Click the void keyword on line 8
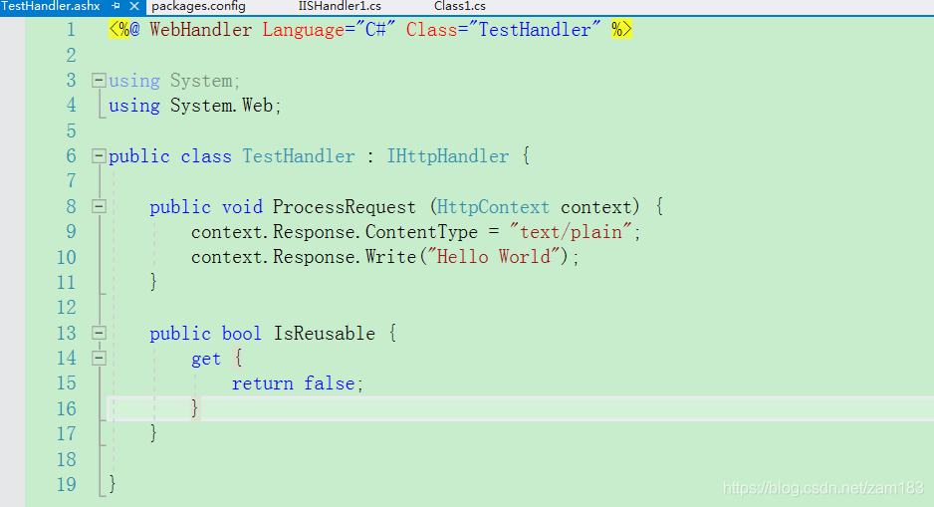The height and width of the screenshot is (507, 934). (x=242, y=207)
